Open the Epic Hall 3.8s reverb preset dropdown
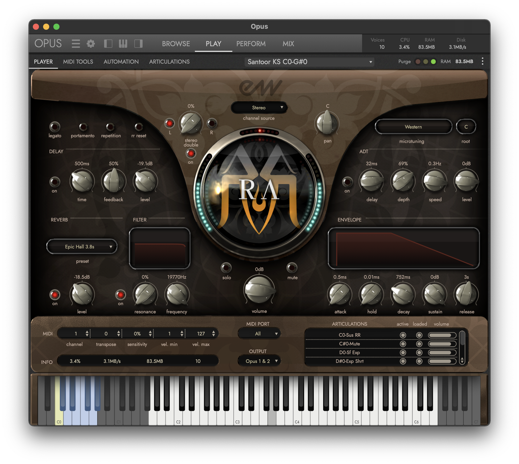This screenshot has width=519, height=464. [82, 247]
